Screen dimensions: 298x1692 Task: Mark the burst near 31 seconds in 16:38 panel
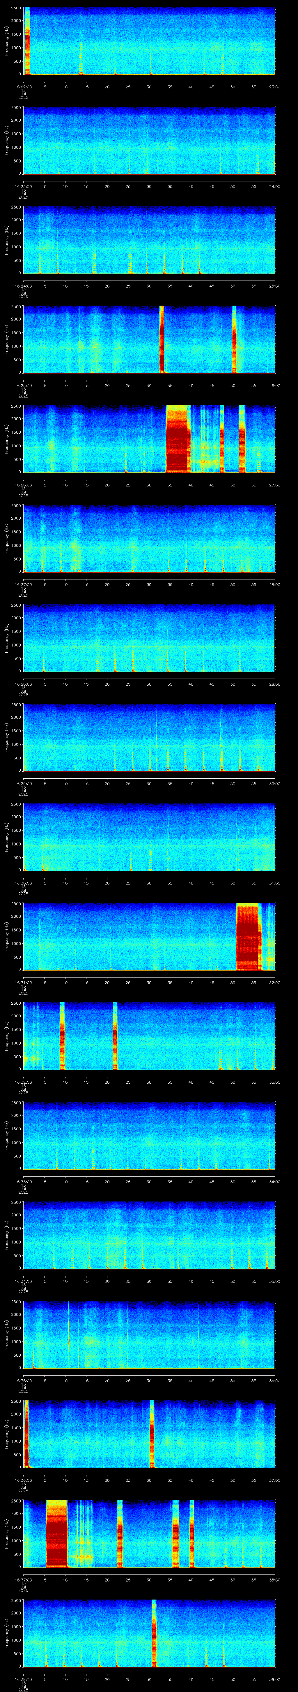click(x=154, y=1634)
